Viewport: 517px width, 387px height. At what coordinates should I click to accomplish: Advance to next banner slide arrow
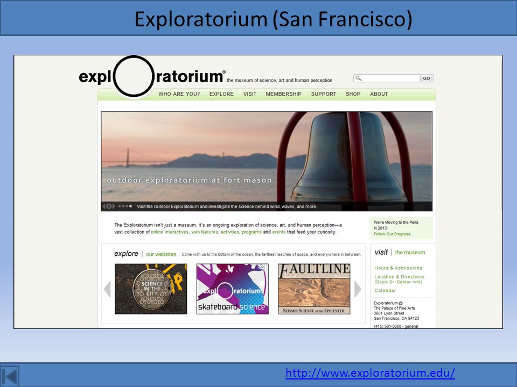tap(114, 206)
